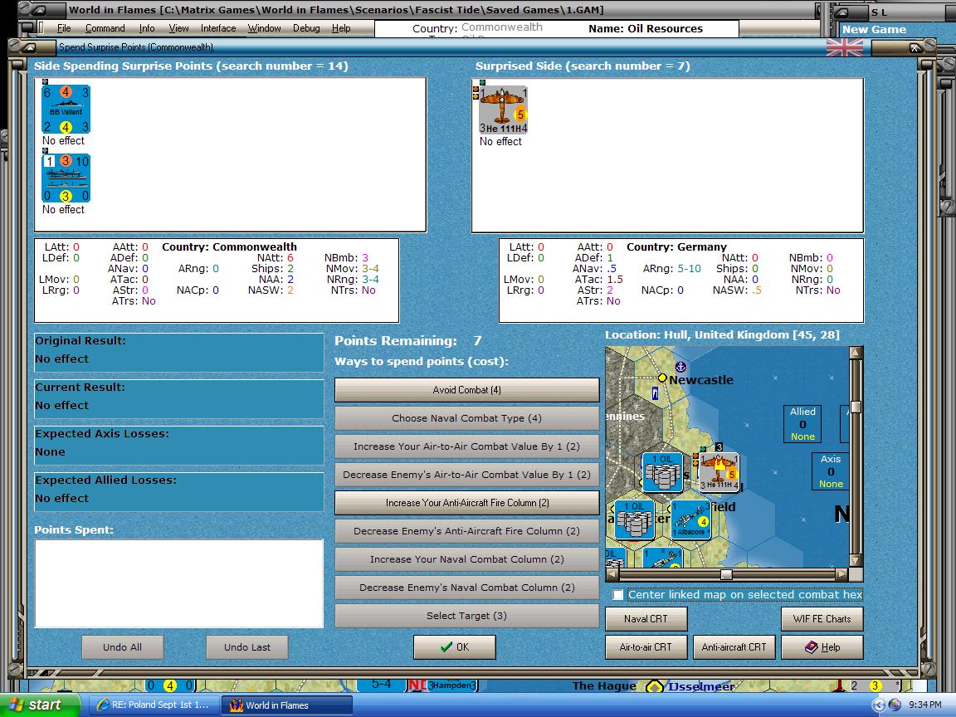Click the New Game window title
Screen dimensions: 956x717
(874, 29)
